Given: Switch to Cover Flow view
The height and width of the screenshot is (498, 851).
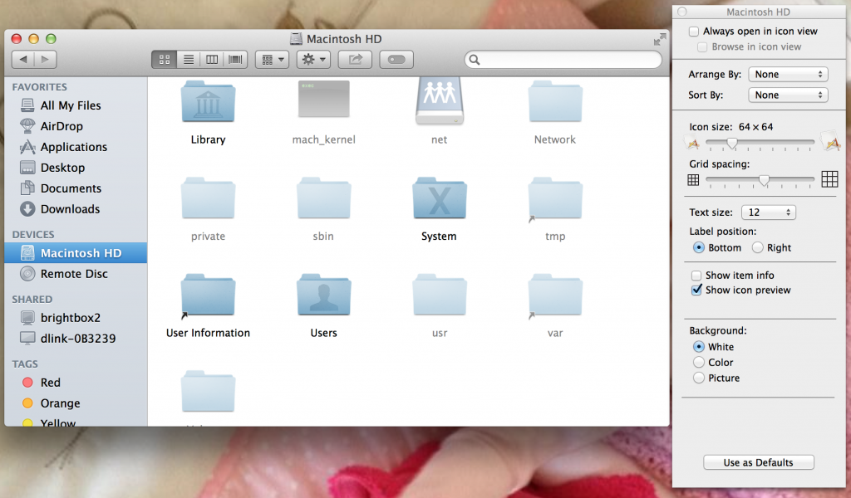Looking at the screenshot, I should pos(235,60).
